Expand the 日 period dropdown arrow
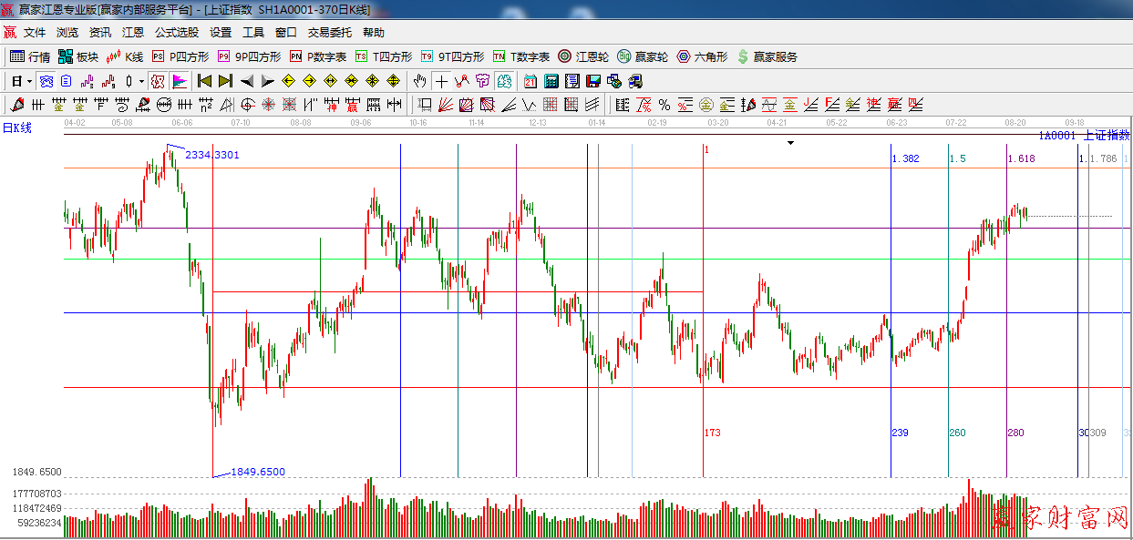 click(x=29, y=81)
